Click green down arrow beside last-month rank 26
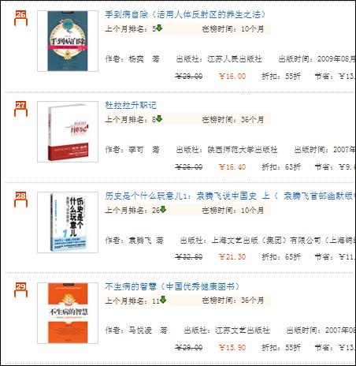Viewport: 356px width, 366px height. [x=163, y=210]
